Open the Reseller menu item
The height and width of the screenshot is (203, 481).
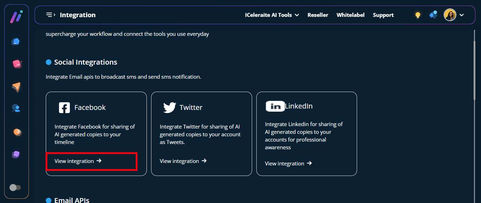coord(318,15)
